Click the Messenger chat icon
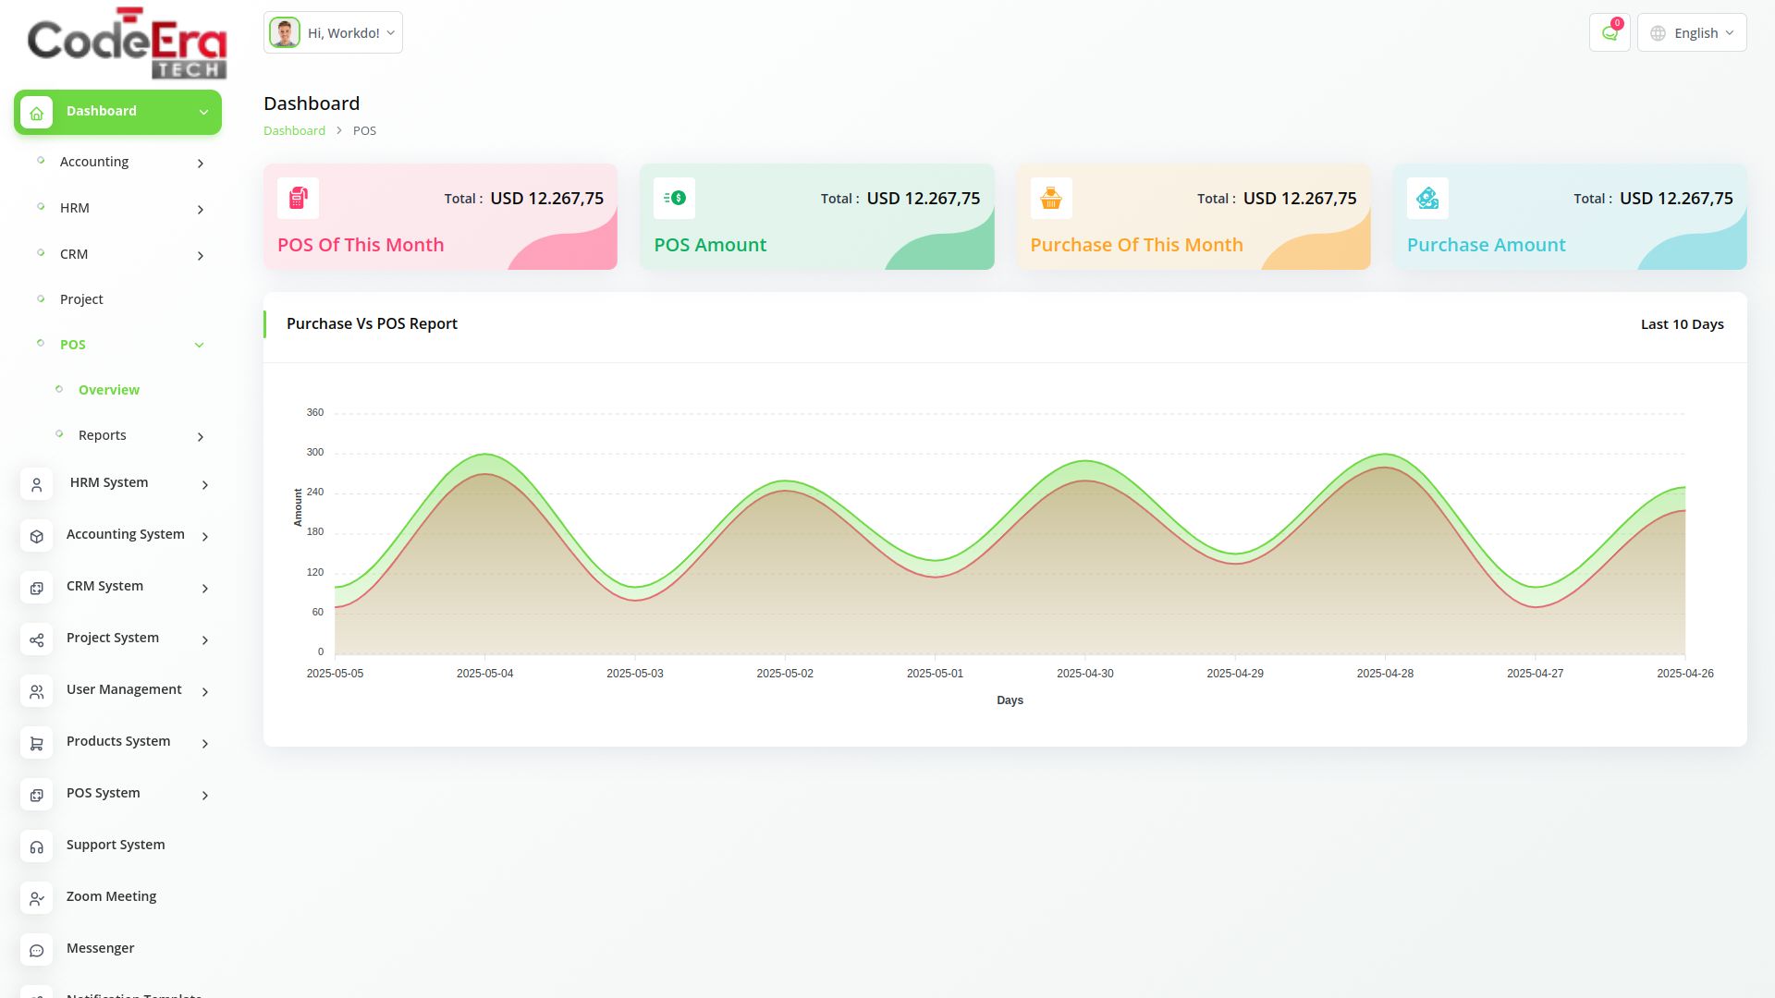1775x998 pixels. (37, 950)
